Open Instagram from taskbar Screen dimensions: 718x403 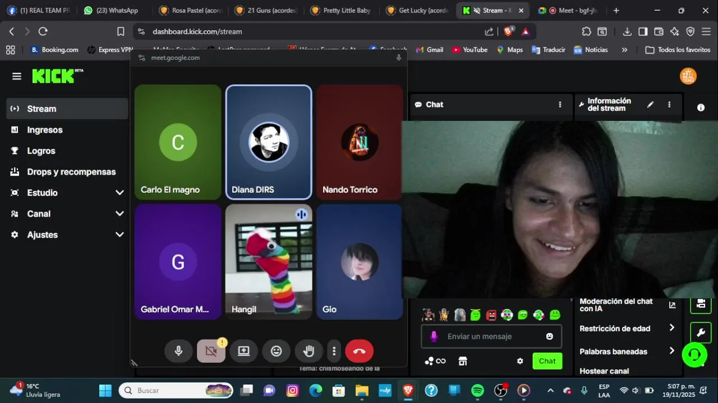[x=292, y=390]
